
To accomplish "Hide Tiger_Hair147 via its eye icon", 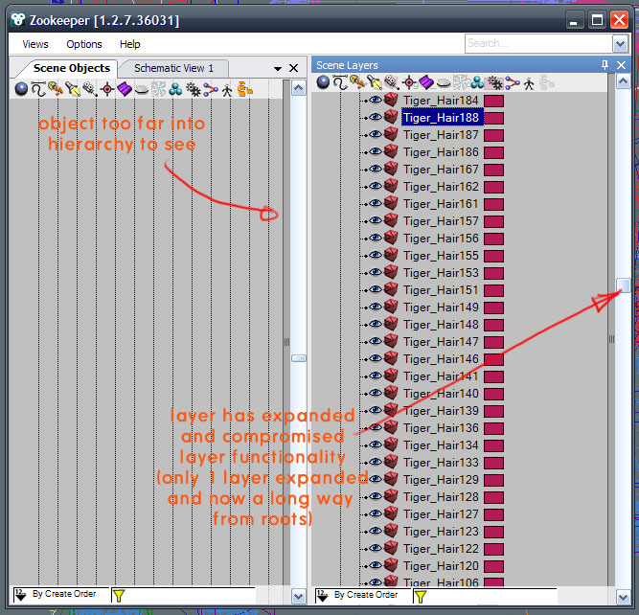I will [376, 341].
